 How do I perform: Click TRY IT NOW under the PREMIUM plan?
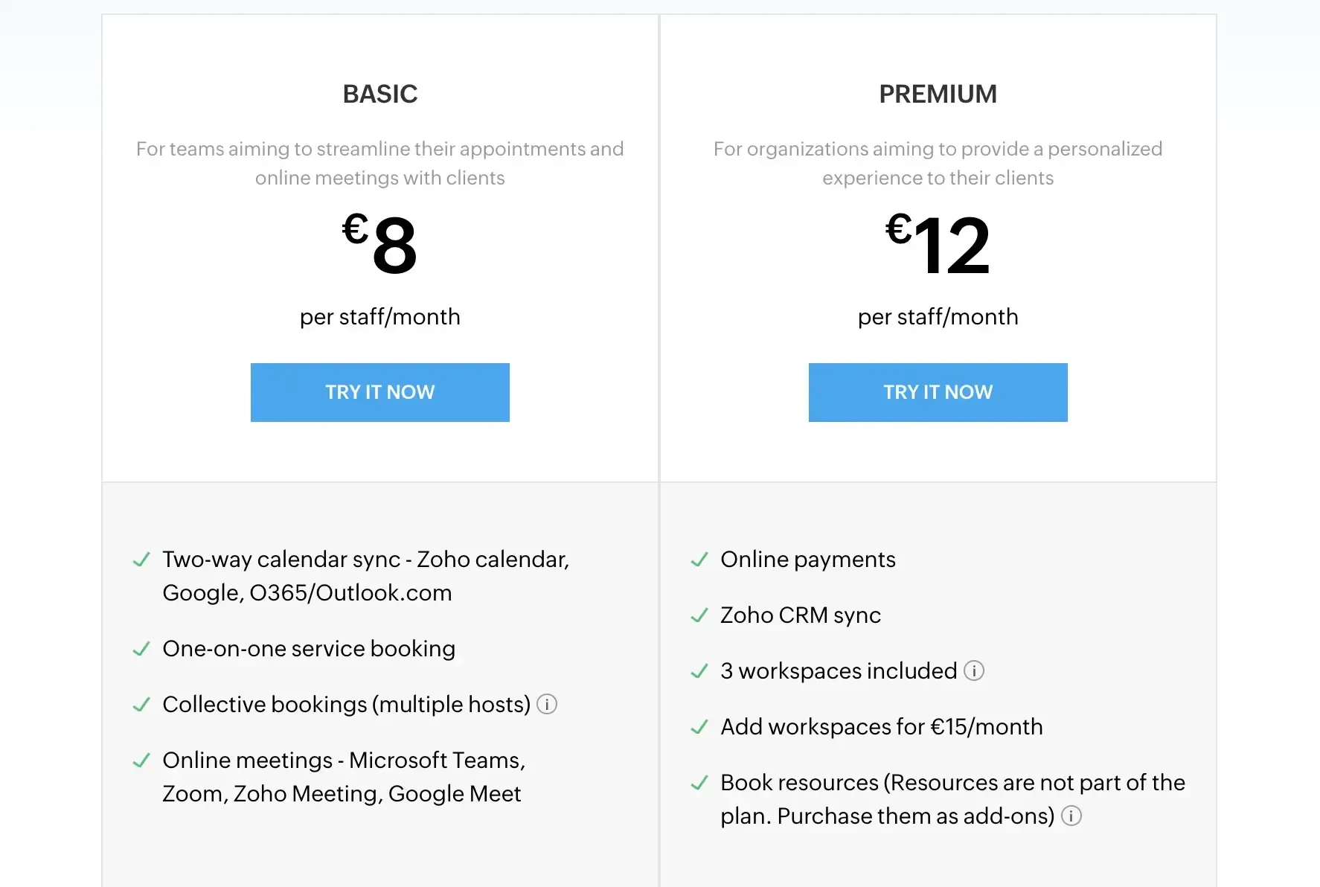(938, 392)
